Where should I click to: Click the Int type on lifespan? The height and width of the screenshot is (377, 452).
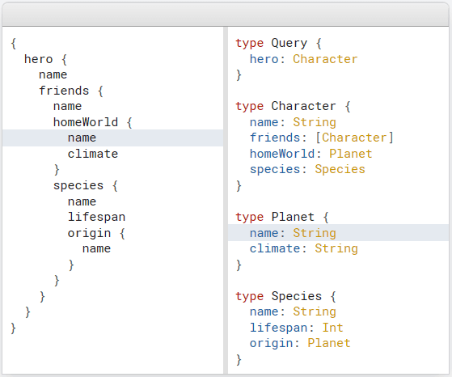332,328
